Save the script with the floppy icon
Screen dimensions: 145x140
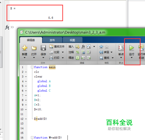point(43,48)
